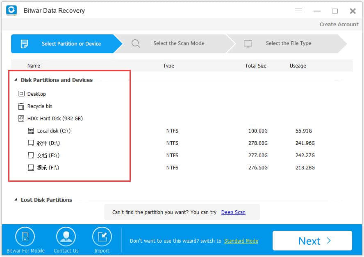Go to Select the File Type step
The image size is (364, 257).
(x=287, y=43)
